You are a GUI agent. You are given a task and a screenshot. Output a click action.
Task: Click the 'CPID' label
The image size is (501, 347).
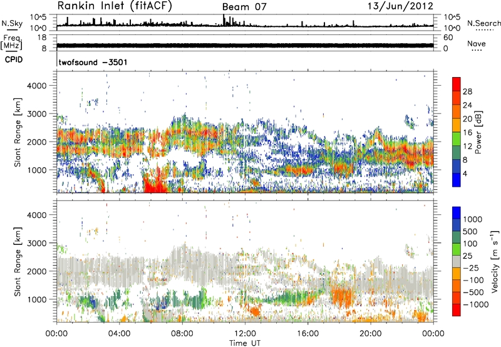[14, 60]
